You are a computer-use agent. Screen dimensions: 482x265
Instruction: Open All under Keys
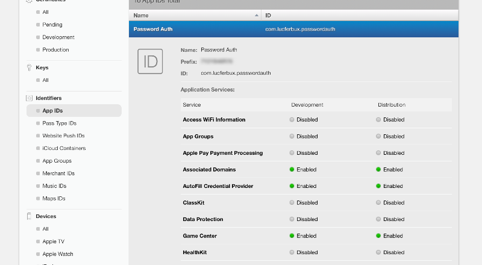point(46,80)
